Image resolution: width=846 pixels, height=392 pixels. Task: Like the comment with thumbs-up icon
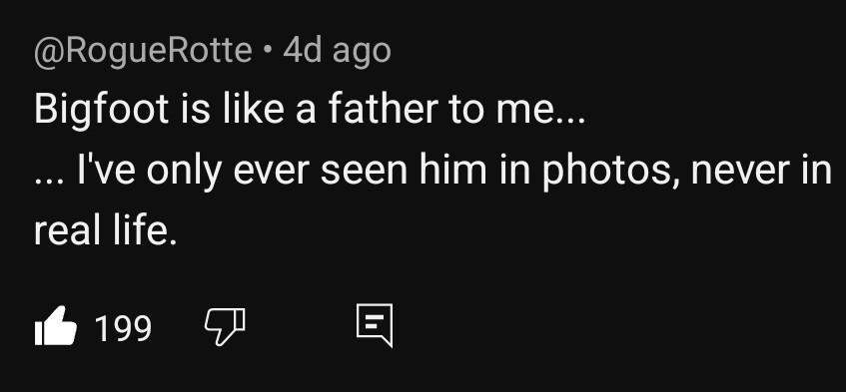[x=56, y=326]
